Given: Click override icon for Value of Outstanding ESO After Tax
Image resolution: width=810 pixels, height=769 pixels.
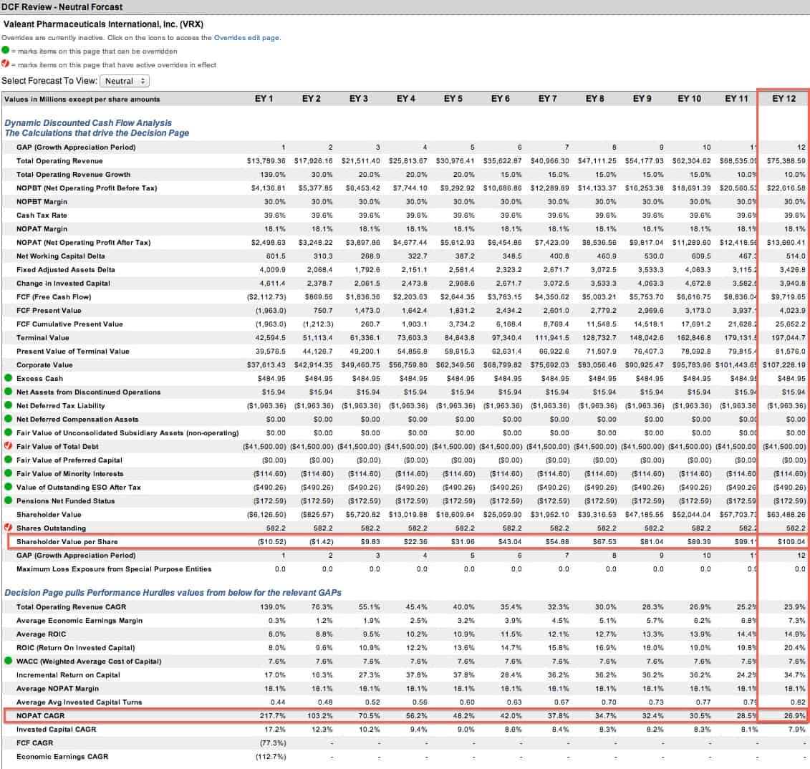Looking at the screenshot, I should 9,486.
